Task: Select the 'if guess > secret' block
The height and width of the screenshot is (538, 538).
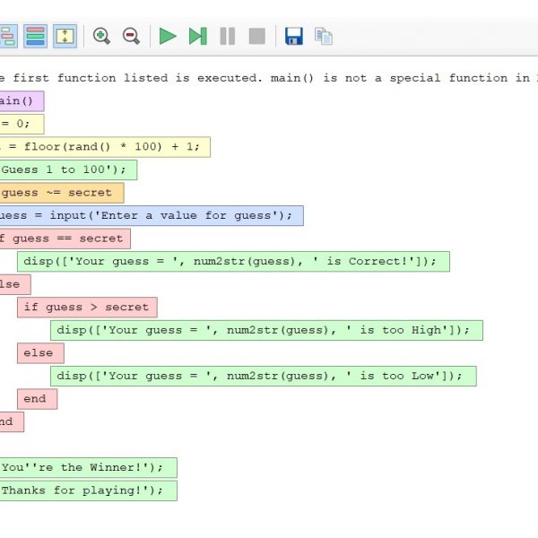Action: [86, 308]
